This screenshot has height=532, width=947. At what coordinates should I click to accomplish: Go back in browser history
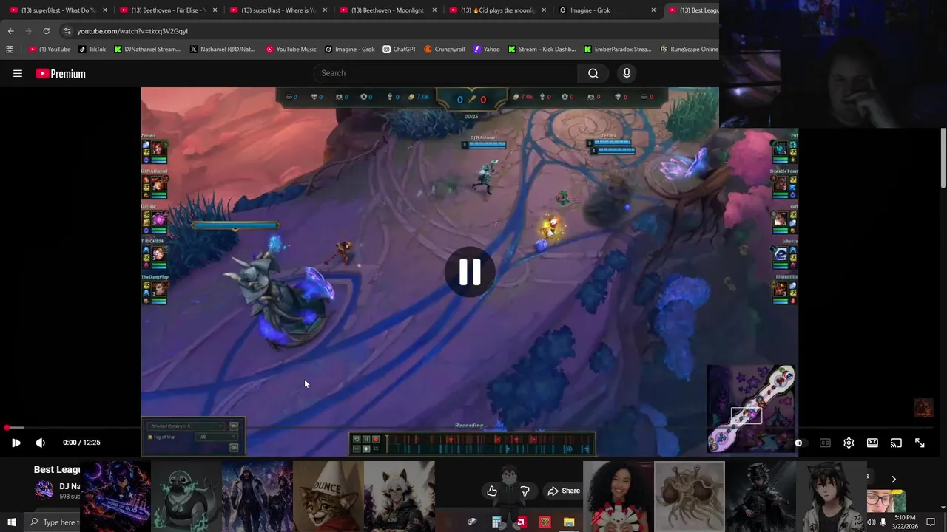10,31
